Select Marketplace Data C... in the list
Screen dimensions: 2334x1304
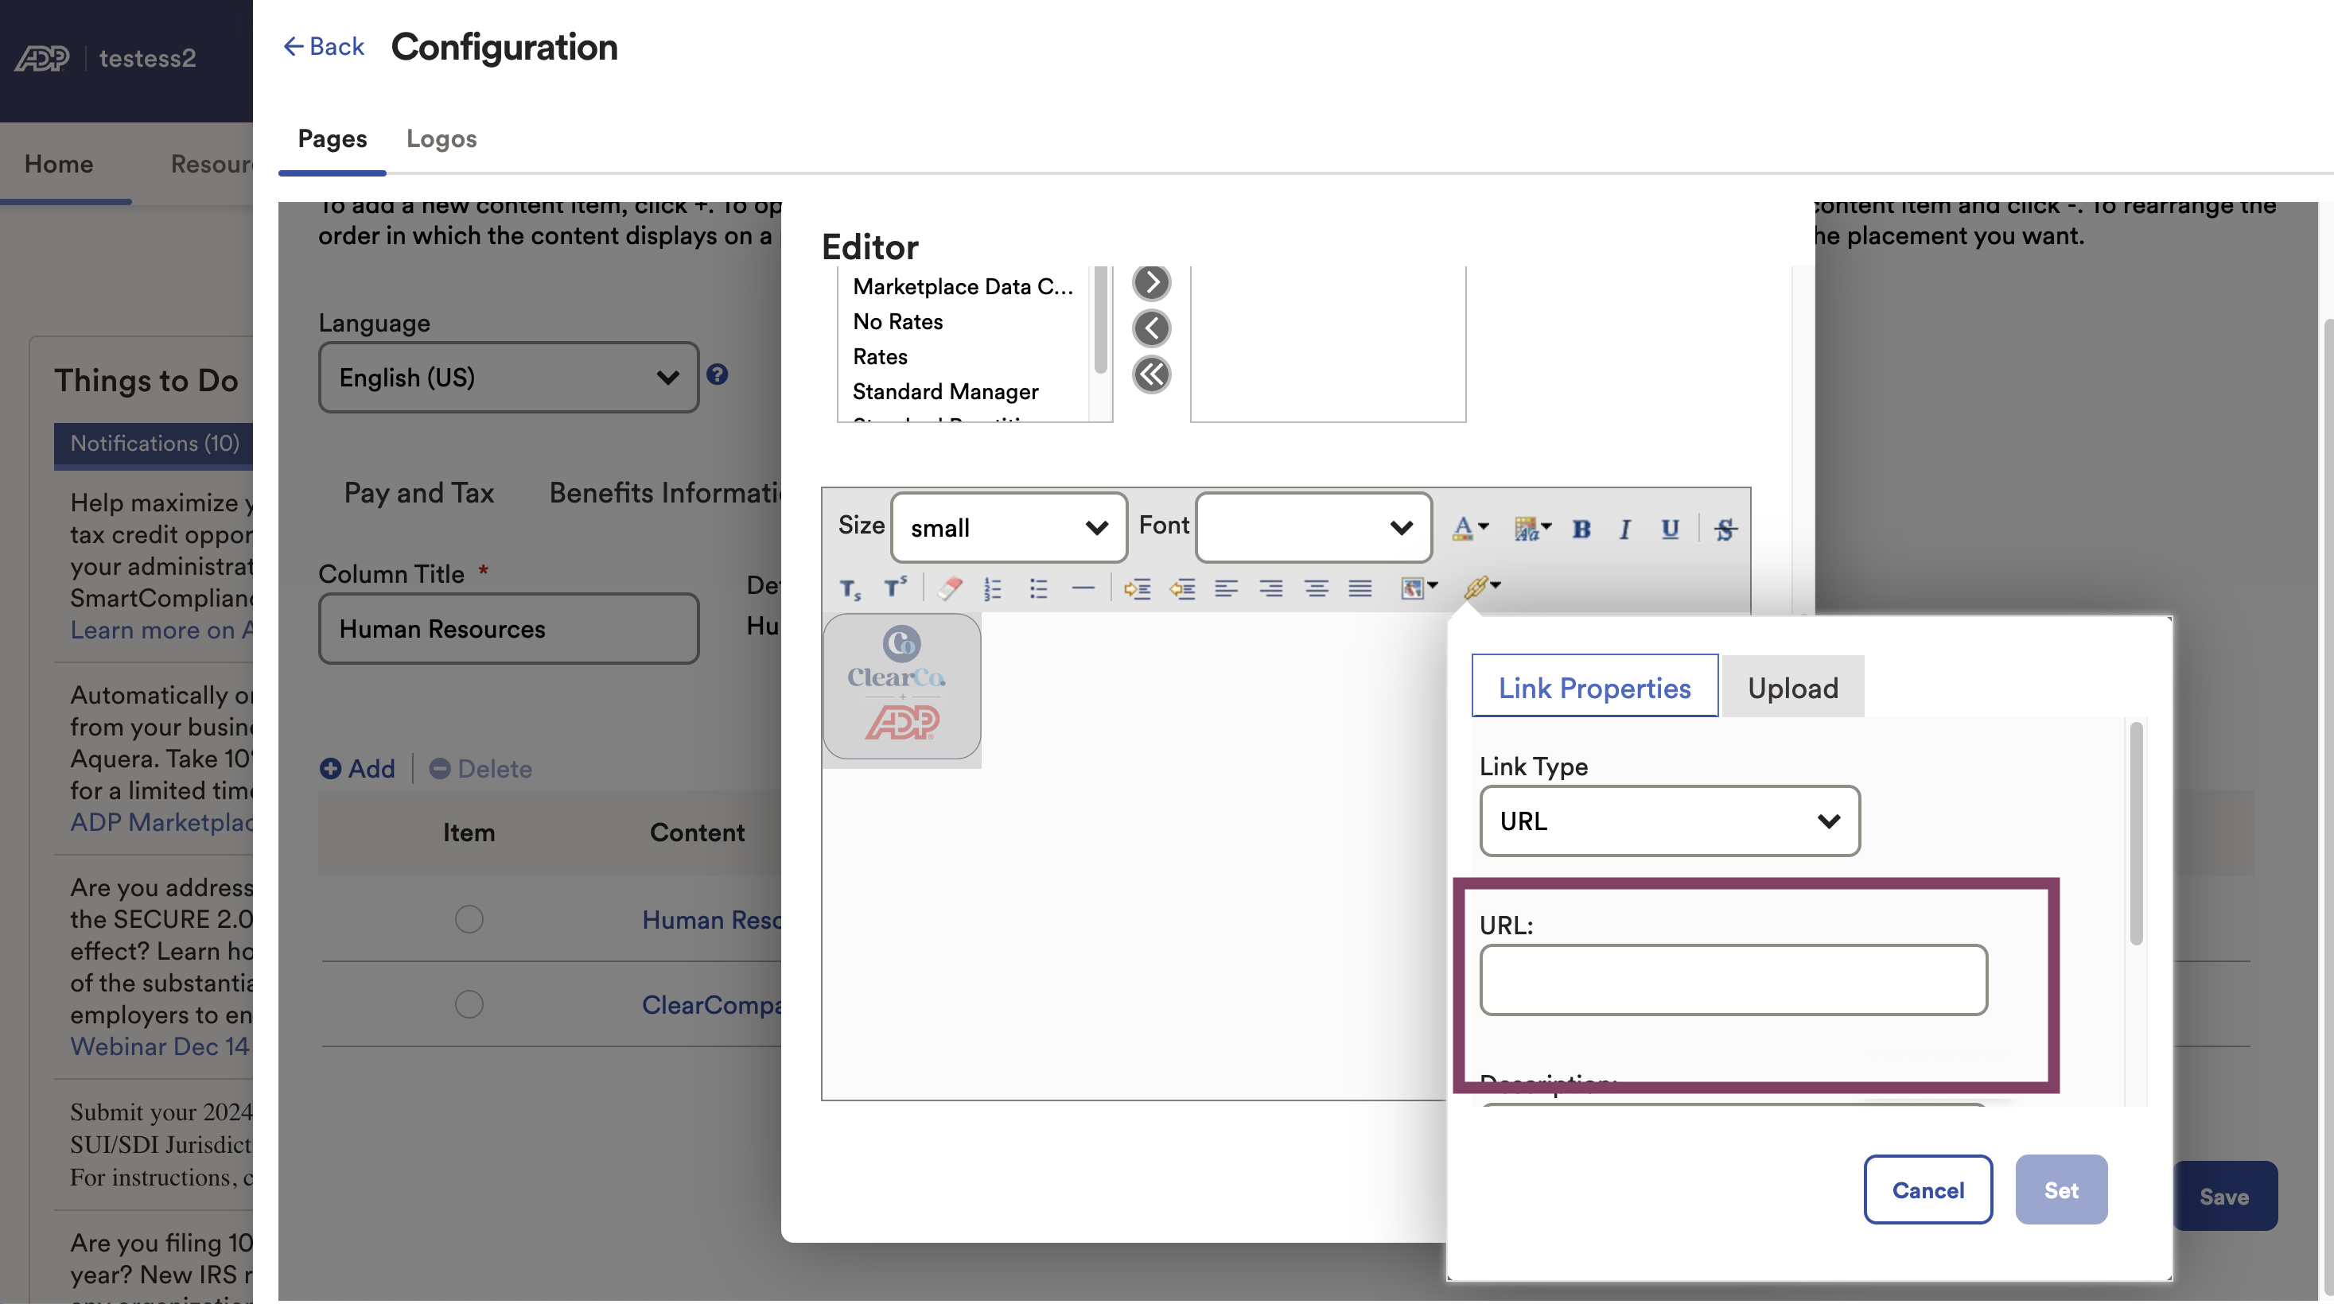[x=963, y=286]
